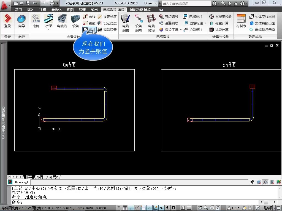
Task: Open the 材料表 material table tool
Action: [x=241, y=21]
